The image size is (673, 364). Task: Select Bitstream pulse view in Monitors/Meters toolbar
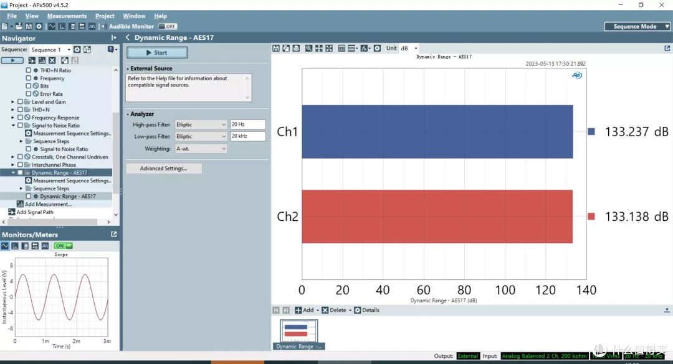45,246
